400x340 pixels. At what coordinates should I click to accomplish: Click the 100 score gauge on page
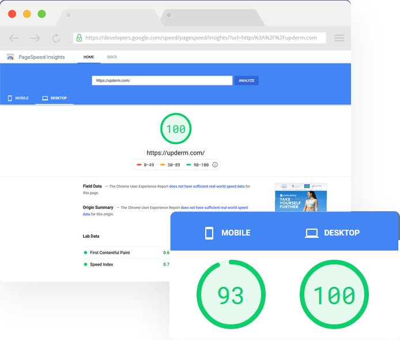(x=176, y=129)
